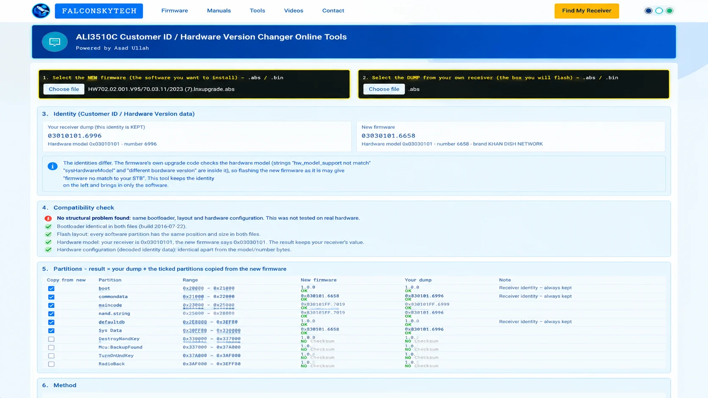Click the Find My Receiver button
Screen dimensions: 708x398
pyautogui.click(x=586, y=11)
